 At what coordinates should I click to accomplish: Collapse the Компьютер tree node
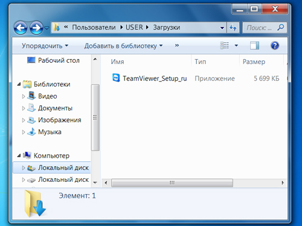pyautogui.click(x=19, y=155)
